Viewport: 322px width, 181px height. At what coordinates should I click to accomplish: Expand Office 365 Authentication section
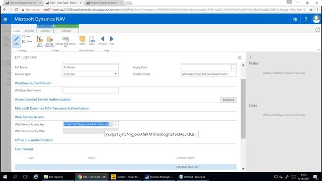[x=34, y=140]
